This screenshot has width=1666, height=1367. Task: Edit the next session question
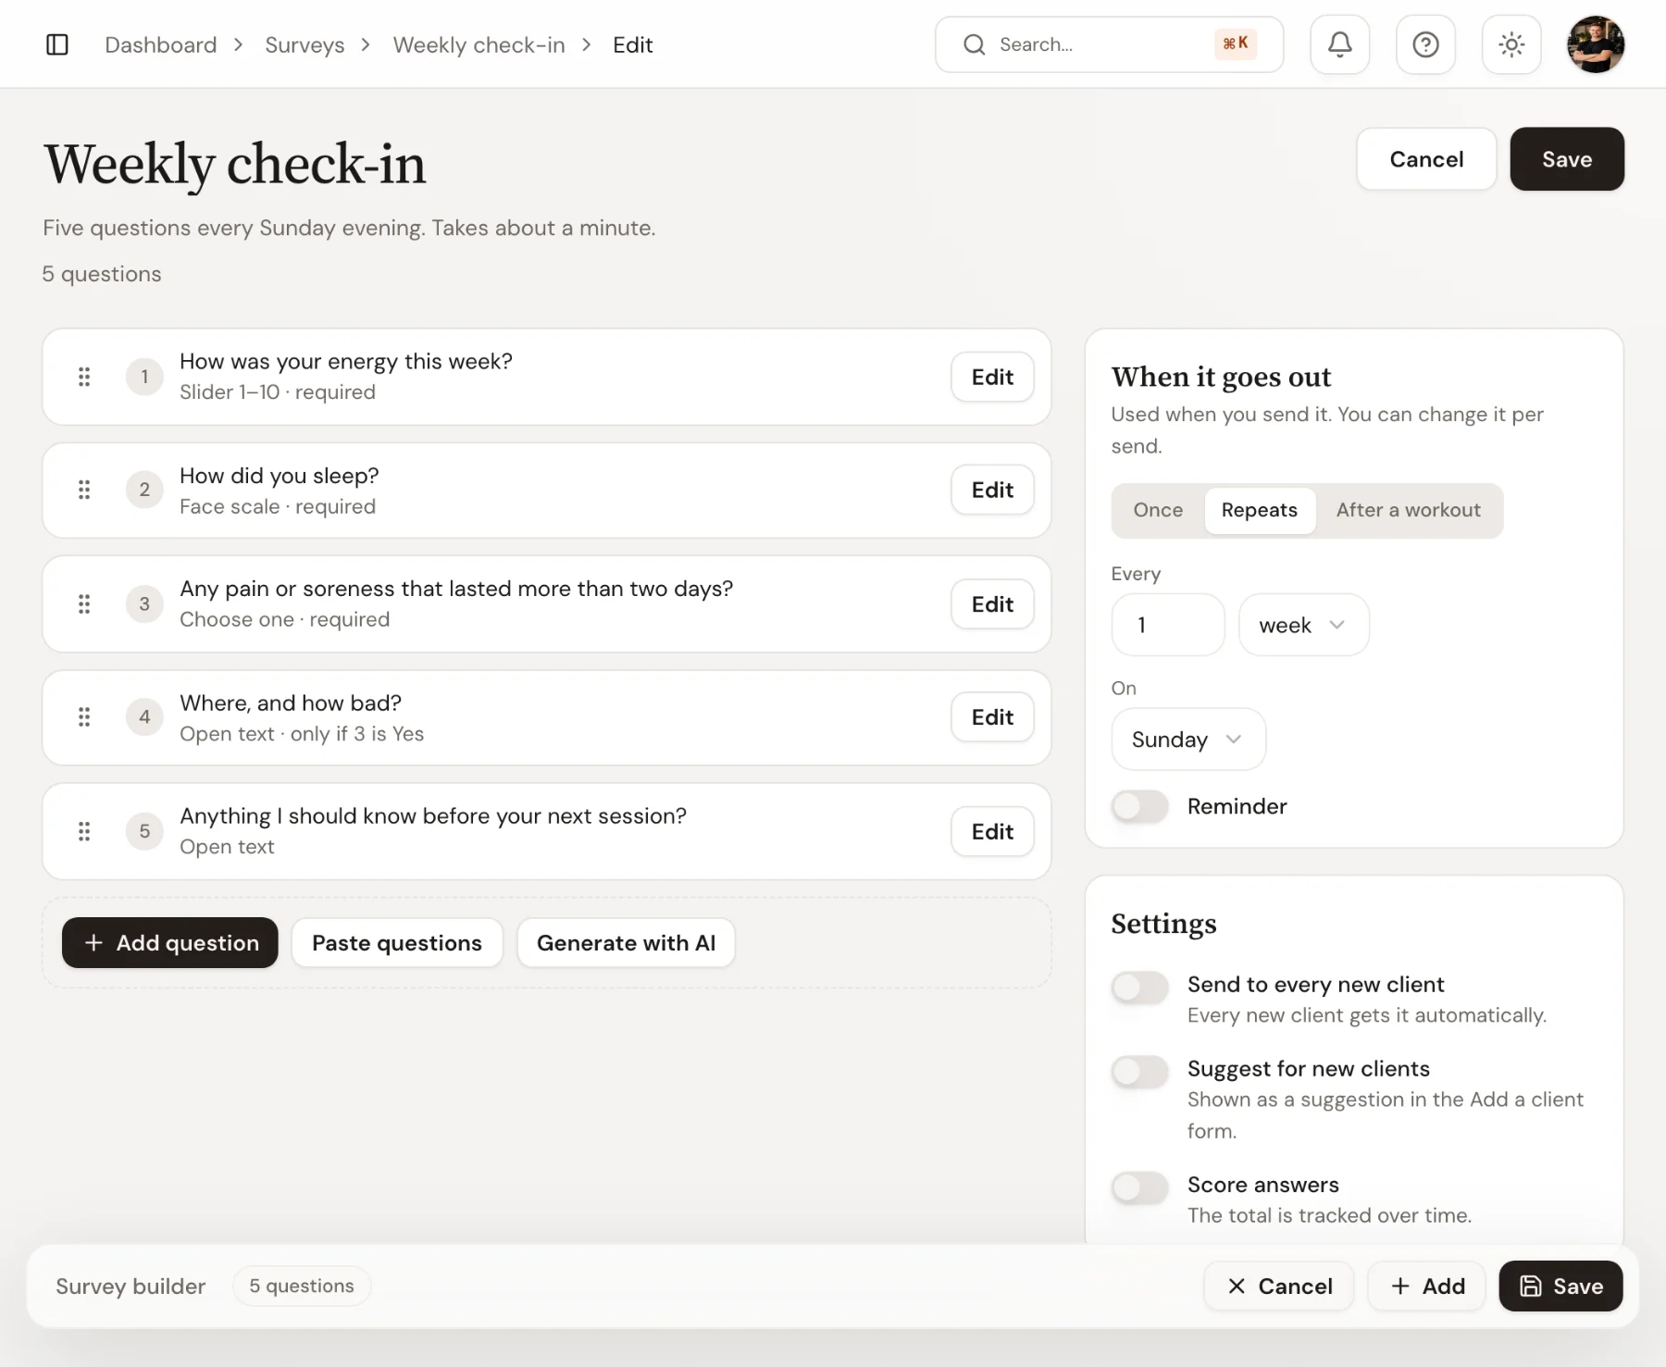[992, 831]
